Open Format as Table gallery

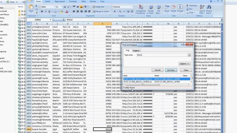[150, 9]
